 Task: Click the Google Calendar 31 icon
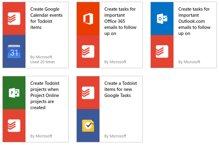coord(14,51)
